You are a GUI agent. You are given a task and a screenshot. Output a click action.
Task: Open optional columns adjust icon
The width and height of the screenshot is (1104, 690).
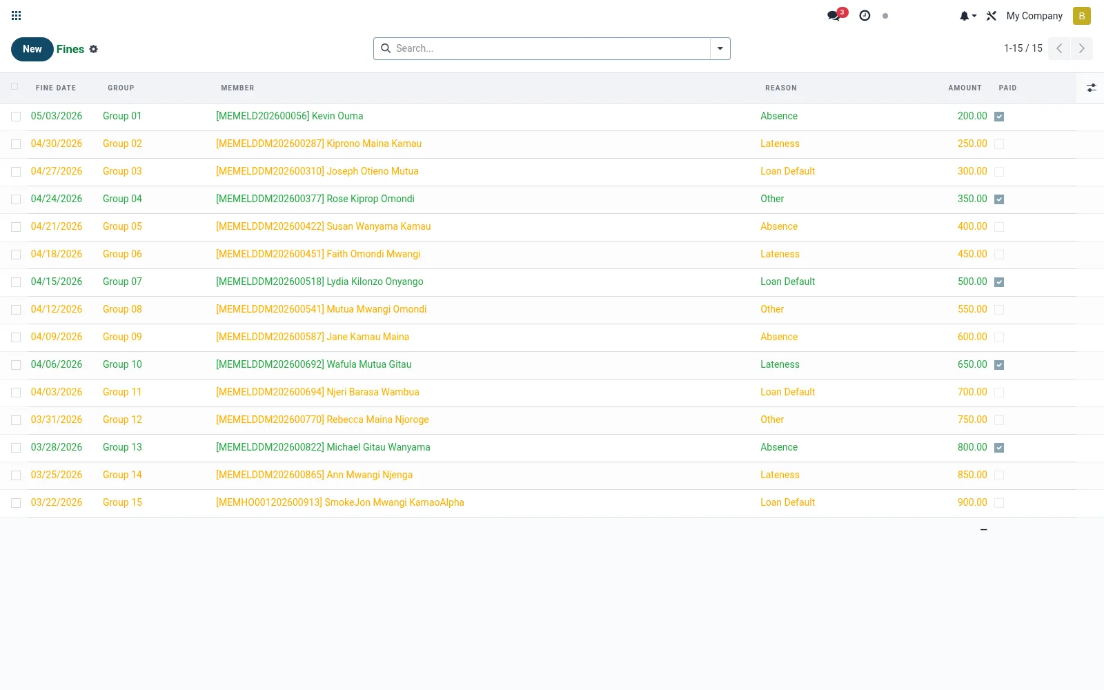point(1091,88)
